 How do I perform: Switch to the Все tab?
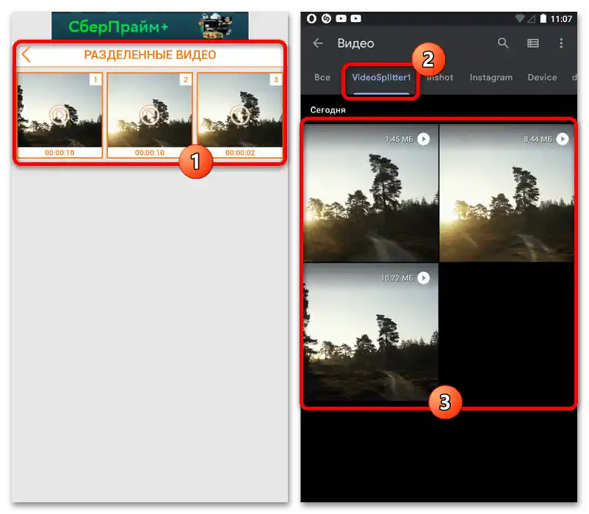(322, 77)
